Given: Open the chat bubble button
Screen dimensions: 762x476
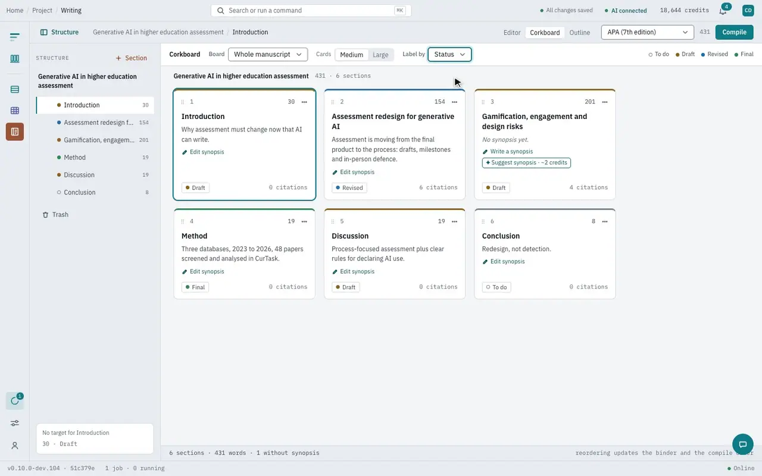Looking at the screenshot, I should 742,444.
